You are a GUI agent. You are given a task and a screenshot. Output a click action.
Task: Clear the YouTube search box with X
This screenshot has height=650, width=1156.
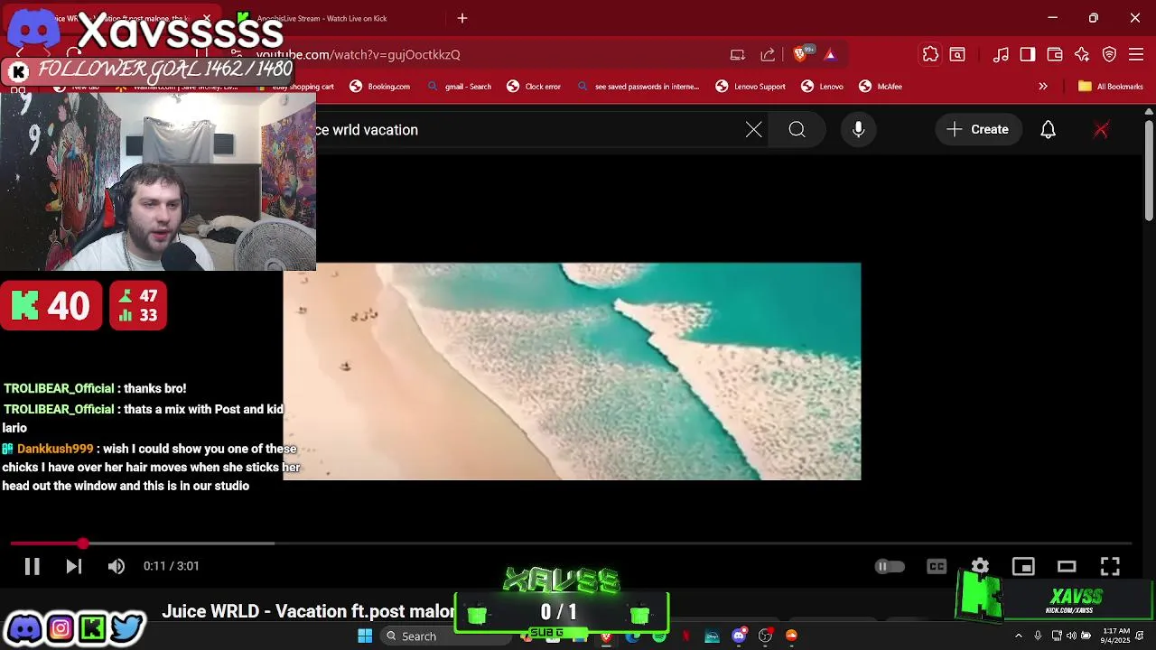pyautogui.click(x=753, y=130)
